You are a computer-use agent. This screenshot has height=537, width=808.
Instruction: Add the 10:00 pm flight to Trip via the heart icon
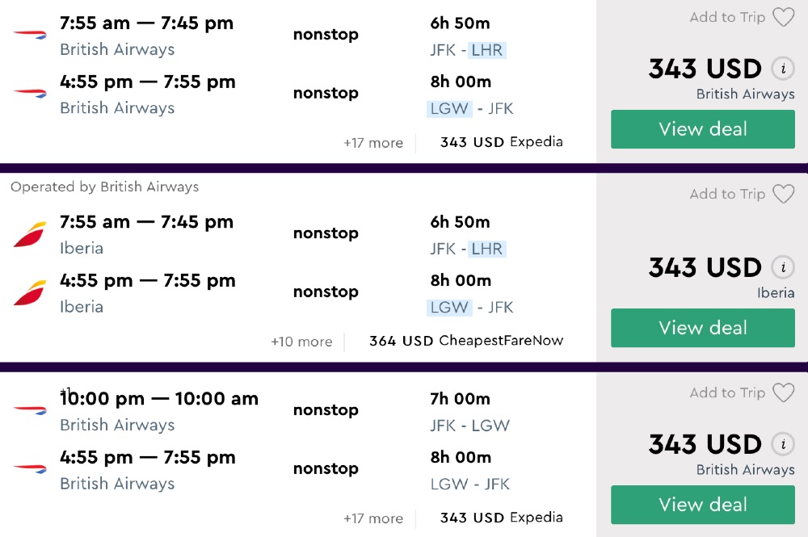pyautogui.click(x=783, y=393)
